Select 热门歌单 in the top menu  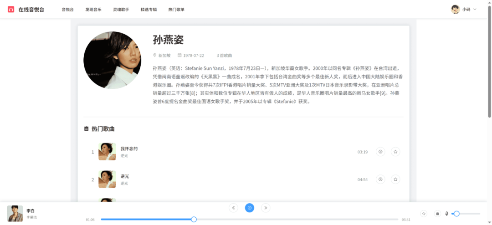click(x=176, y=10)
